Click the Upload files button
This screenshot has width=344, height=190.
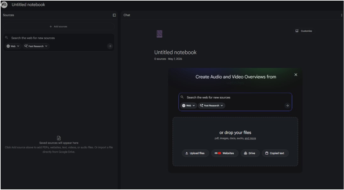[x=195, y=153]
